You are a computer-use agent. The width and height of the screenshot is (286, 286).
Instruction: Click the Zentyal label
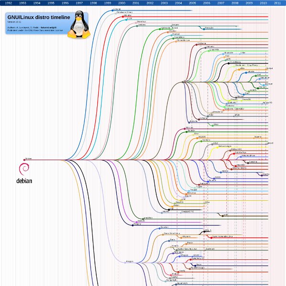tap(269, 68)
